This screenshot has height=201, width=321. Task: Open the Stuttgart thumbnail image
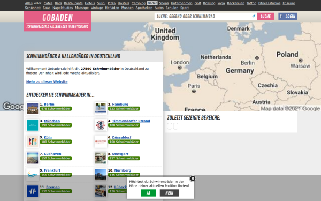point(101,158)
